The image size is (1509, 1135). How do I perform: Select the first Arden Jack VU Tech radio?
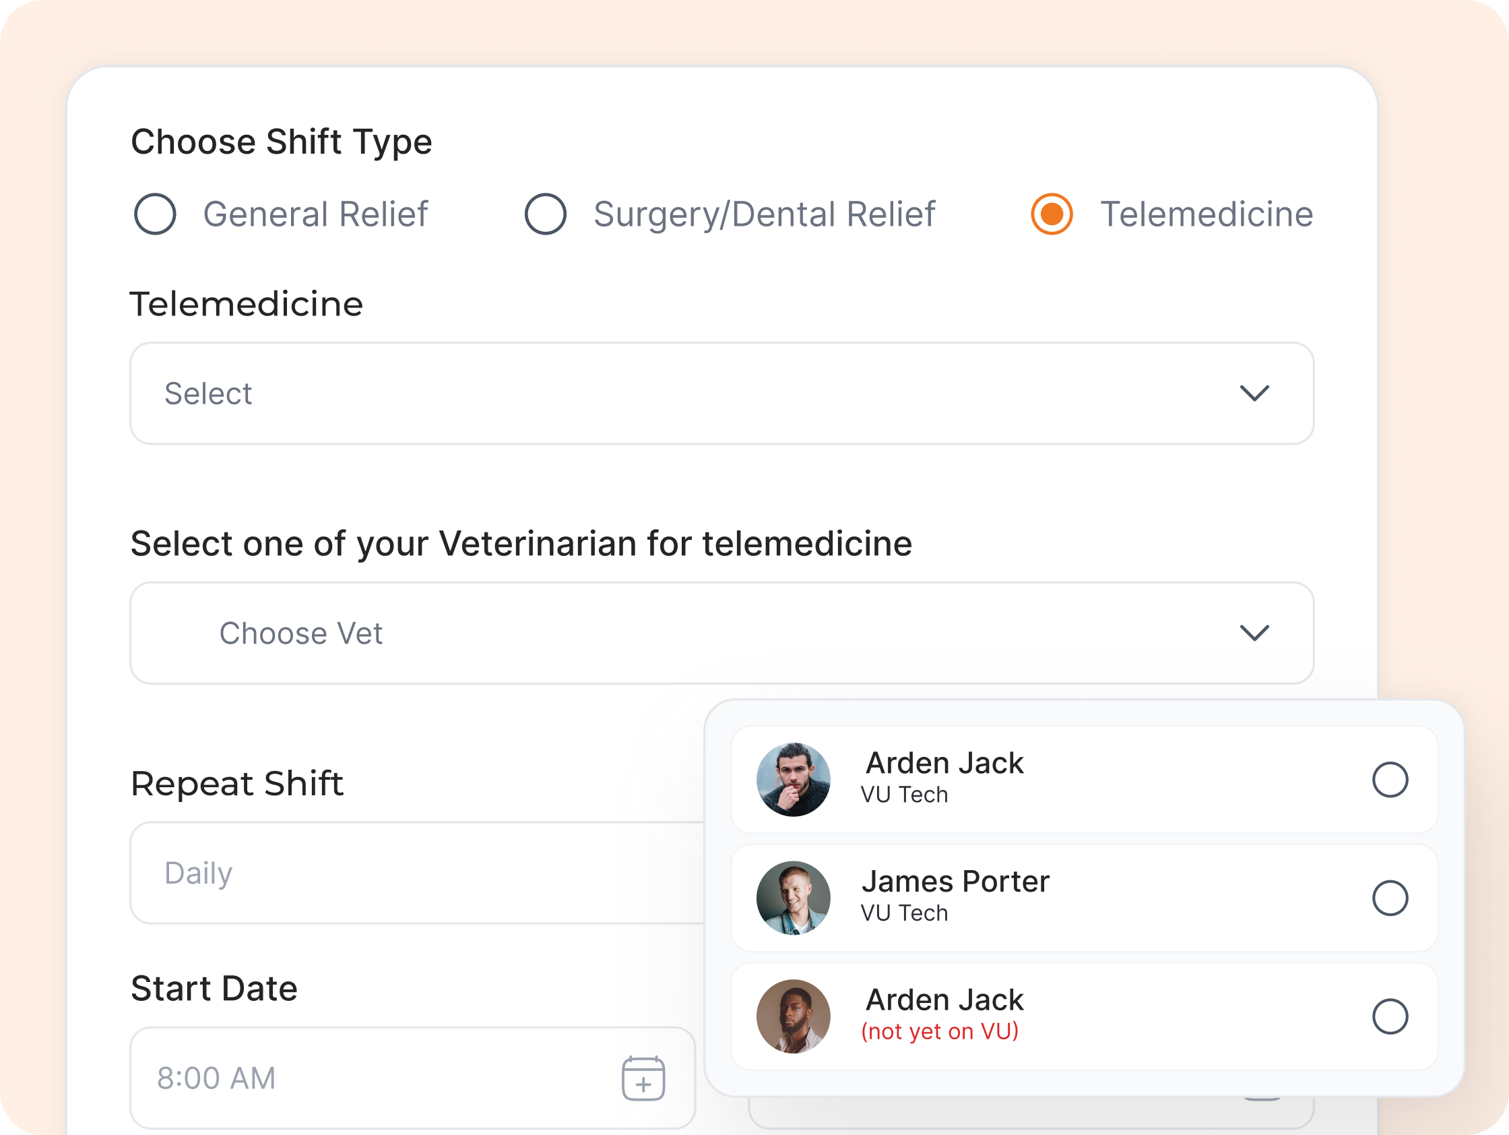pos(1390,779)
